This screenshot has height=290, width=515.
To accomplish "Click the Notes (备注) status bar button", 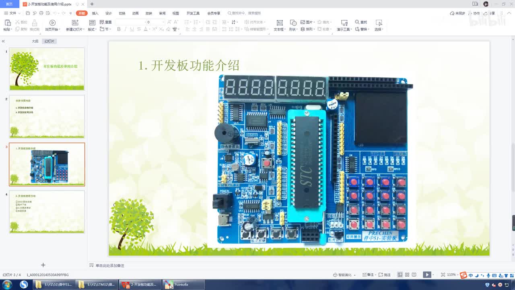I will [x=368, y=275].
